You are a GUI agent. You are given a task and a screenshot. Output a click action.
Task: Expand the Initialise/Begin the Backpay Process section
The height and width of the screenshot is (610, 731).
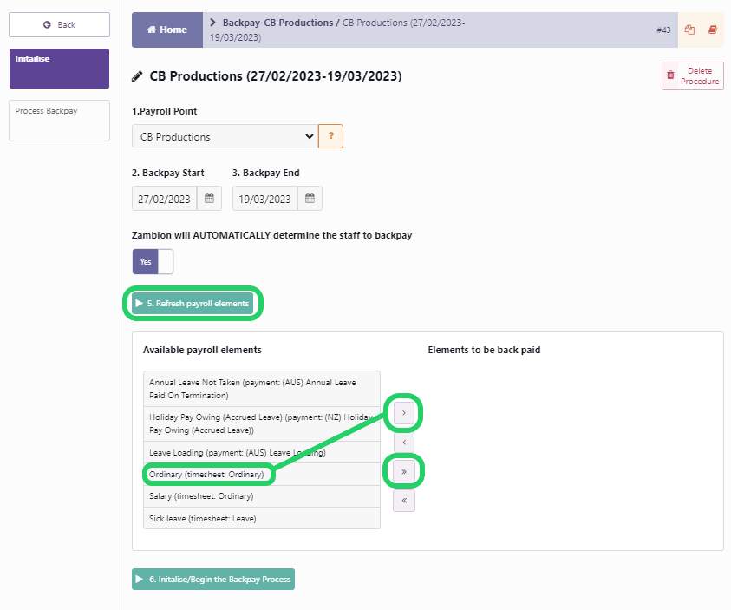[212, 579]
